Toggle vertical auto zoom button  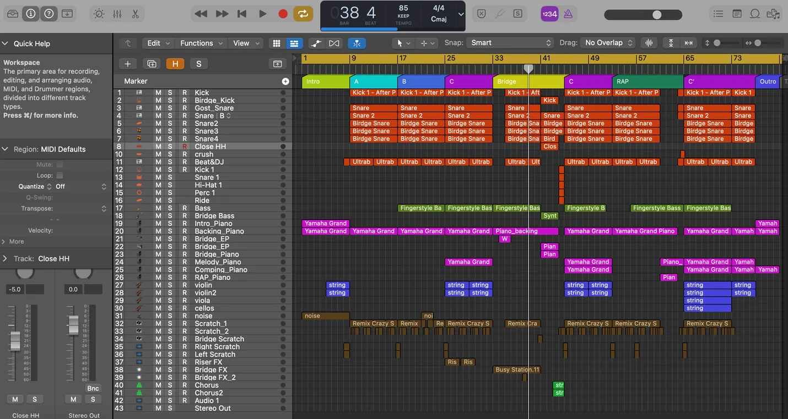coord(671,43)
